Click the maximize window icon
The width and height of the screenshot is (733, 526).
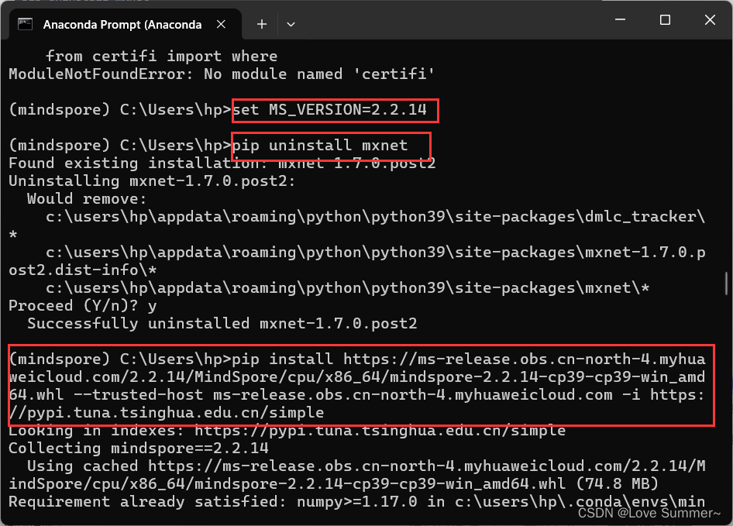[x=663, y=19]
